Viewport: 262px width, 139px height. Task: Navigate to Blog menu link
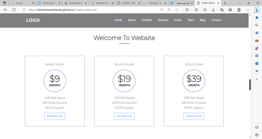[203, 20]
